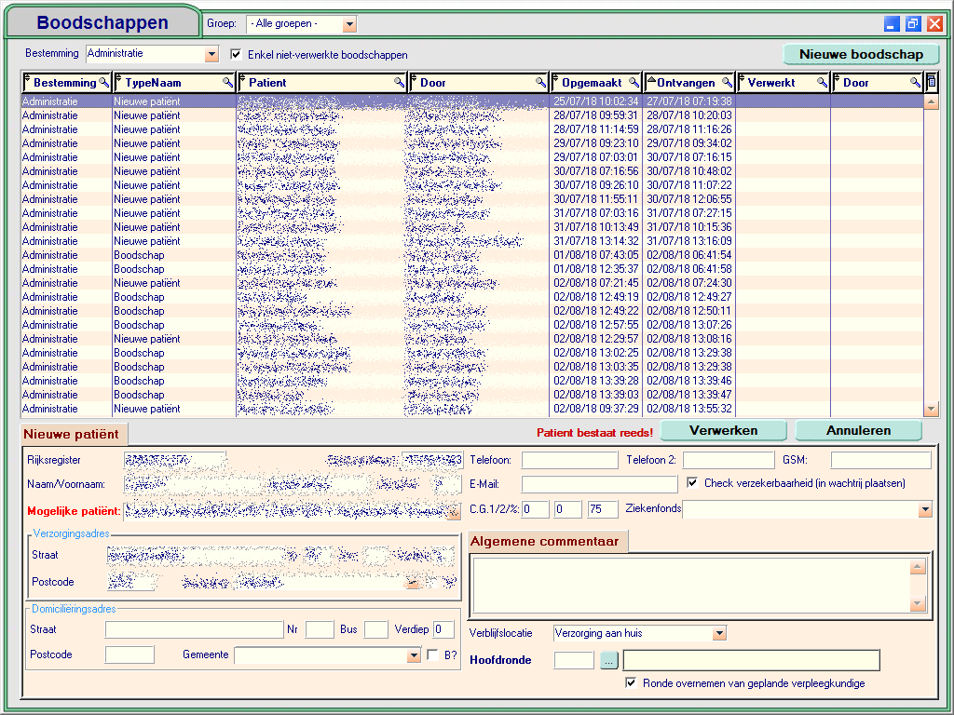Click column chooser icon at grid corner
The height and width of the screenshot is (715, 954).
931,83
